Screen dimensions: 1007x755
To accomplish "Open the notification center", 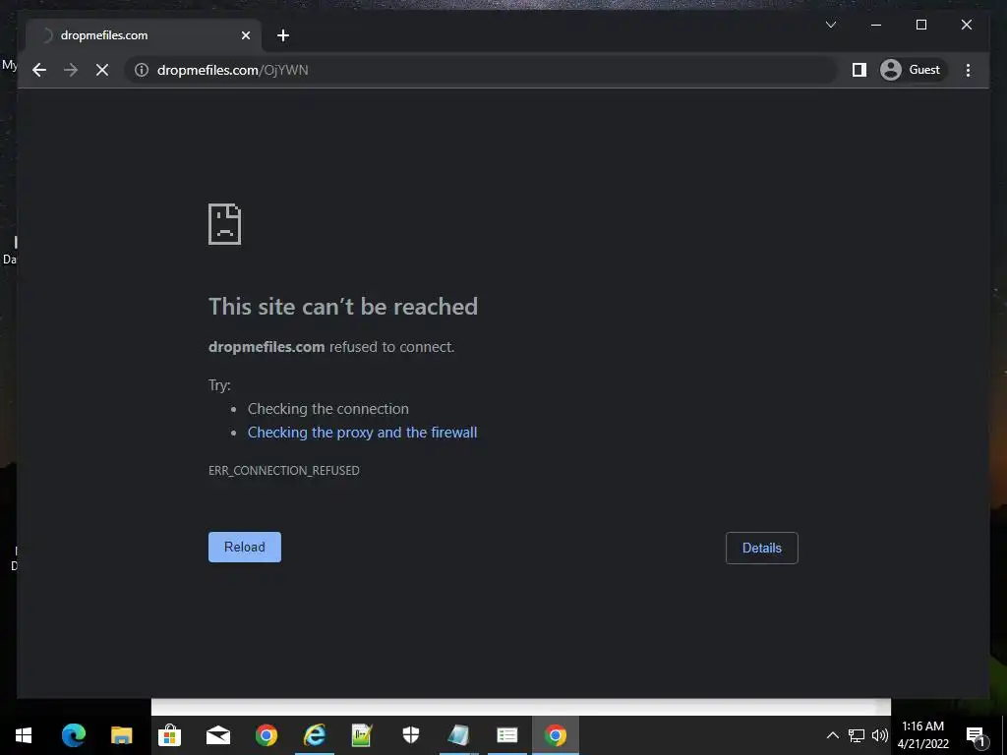I will click(x=977, y=735).
